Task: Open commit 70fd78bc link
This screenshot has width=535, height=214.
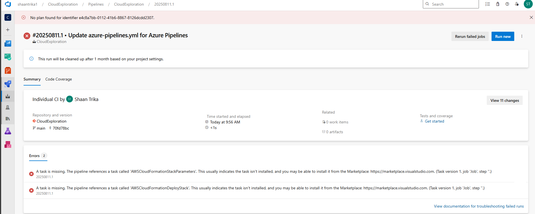Action: (x=59, y=128)
